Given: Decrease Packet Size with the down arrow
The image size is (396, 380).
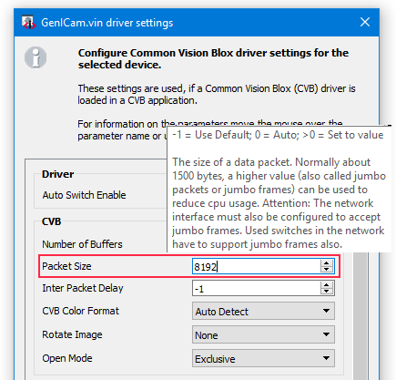Looking at the screenshot, I should click(327, 270).
